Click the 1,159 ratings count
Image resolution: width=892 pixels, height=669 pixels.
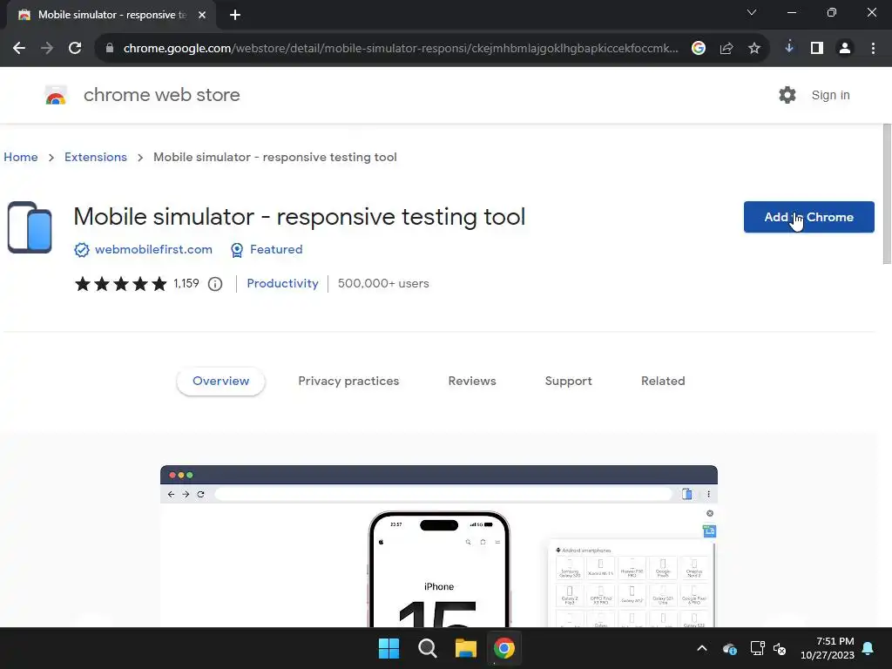(186, 283)
